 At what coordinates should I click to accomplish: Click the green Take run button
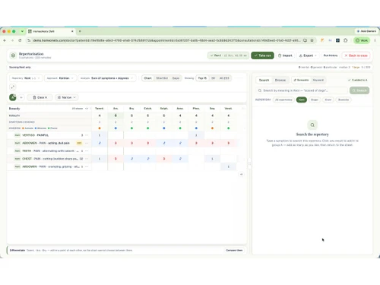tap(262, 55)
